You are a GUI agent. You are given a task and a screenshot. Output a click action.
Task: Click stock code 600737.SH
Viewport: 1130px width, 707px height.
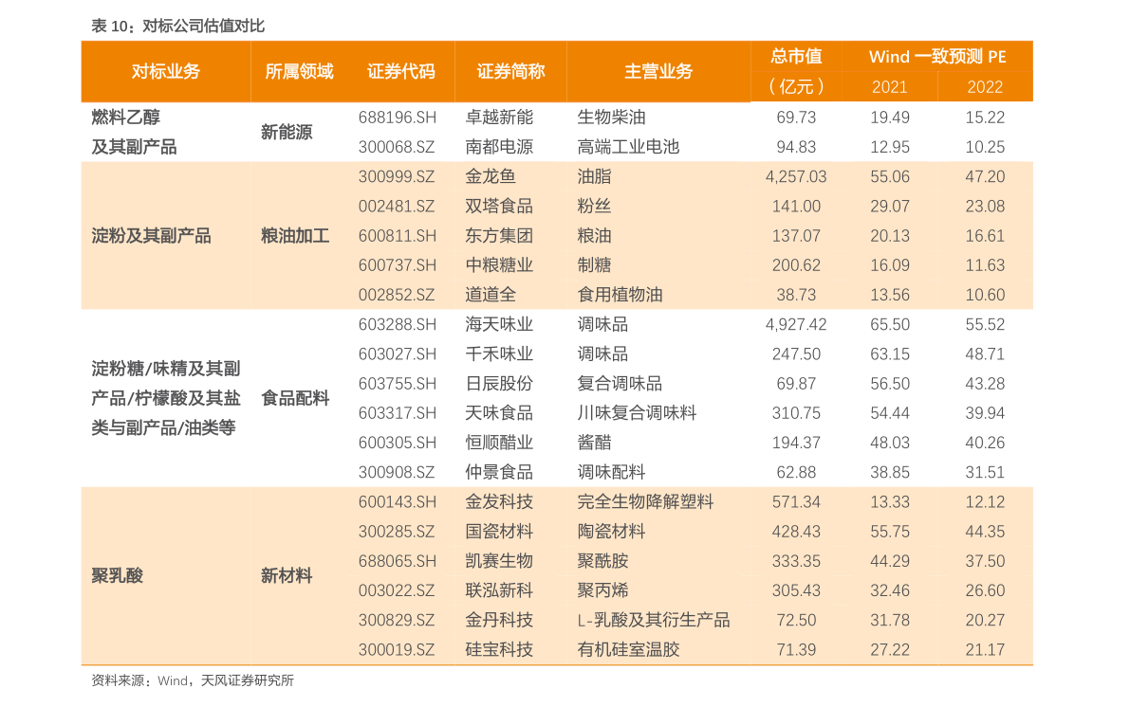point(398,265)
